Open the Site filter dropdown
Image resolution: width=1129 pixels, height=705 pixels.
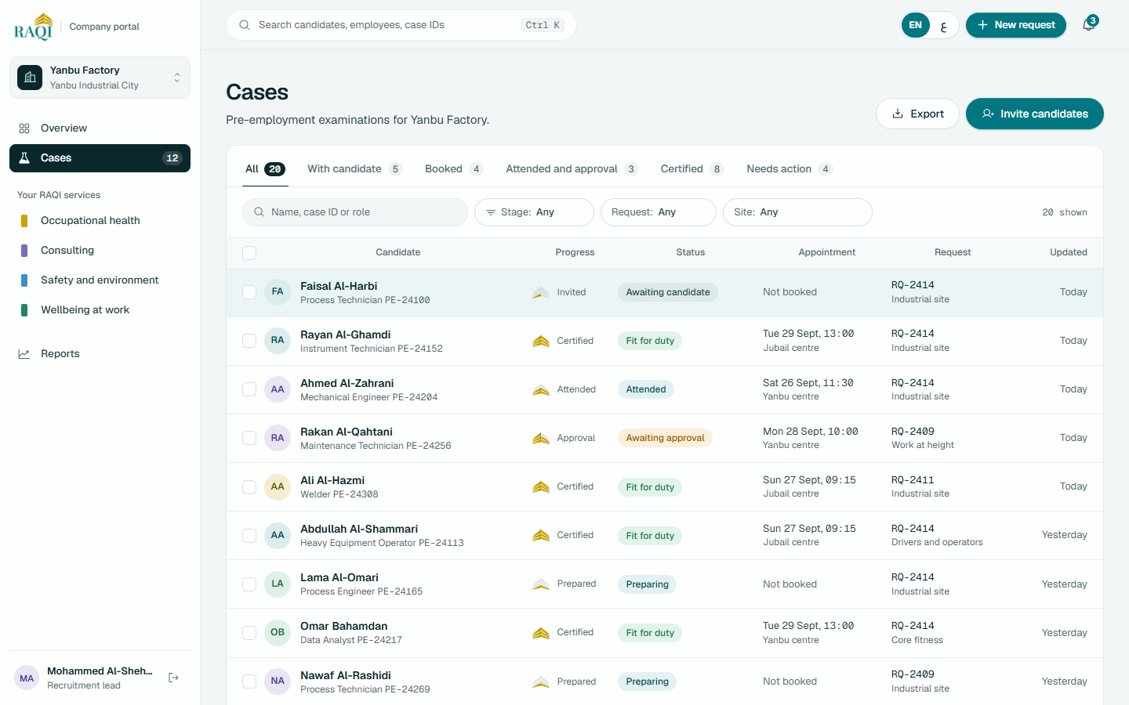click(797, 212)
